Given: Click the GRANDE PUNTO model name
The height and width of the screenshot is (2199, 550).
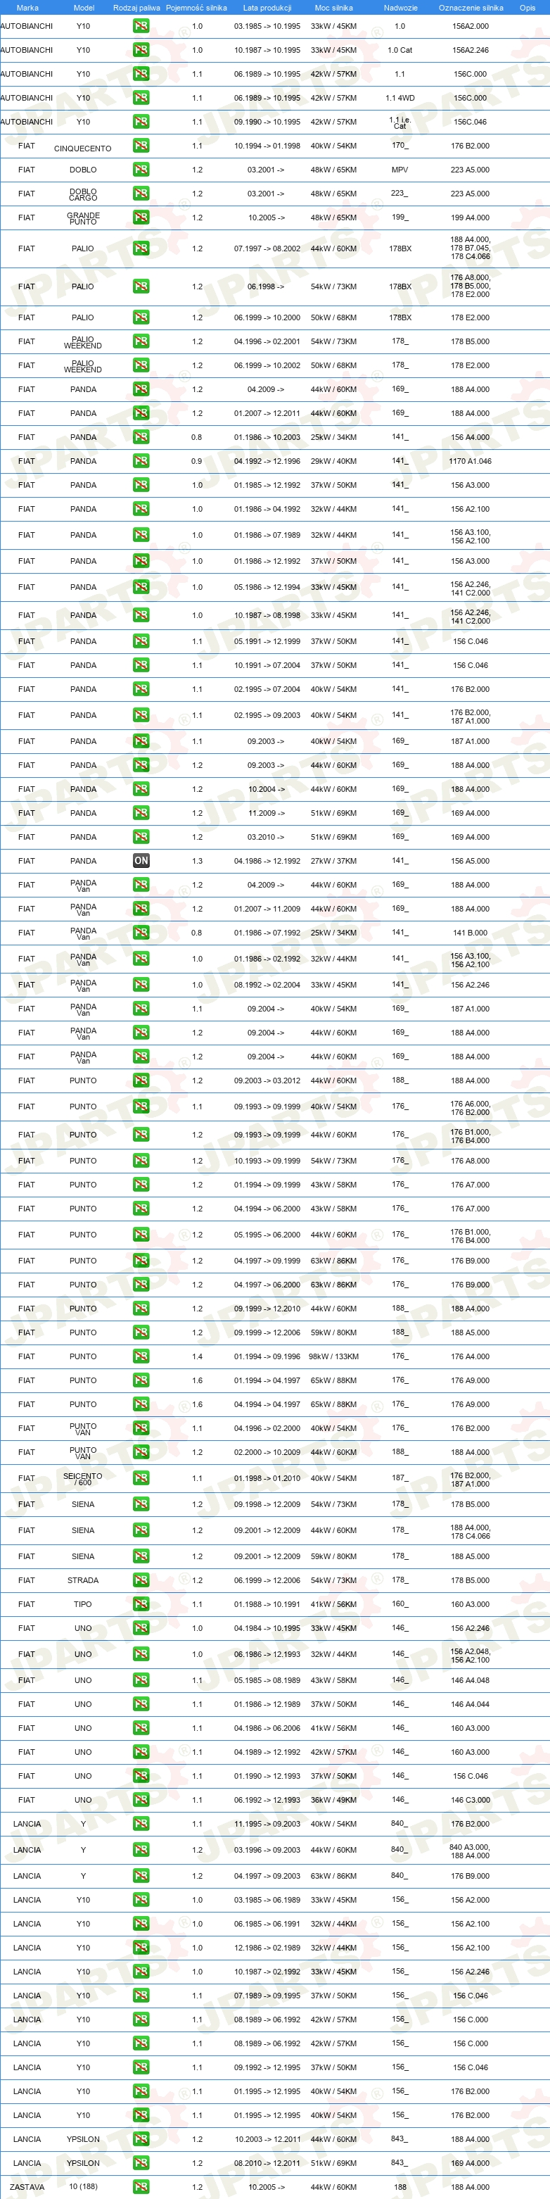Looking at the screenshot, I should [x=83, y=218].
